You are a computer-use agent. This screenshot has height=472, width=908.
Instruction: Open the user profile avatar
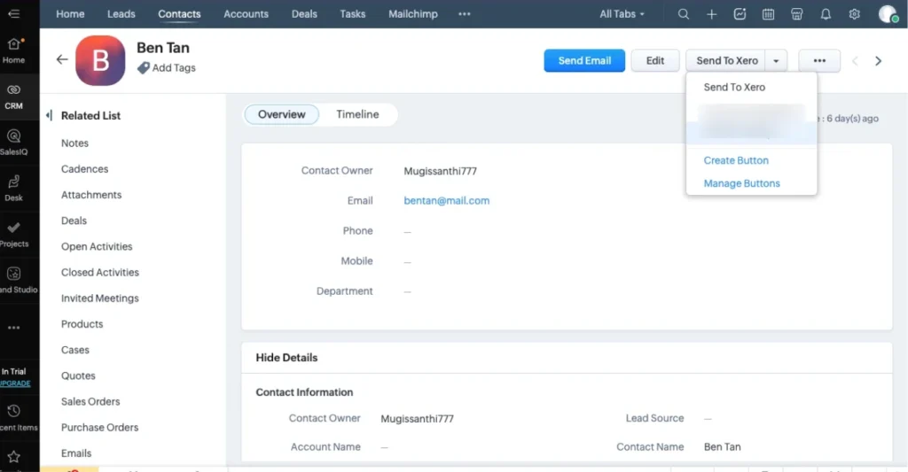tap(888, 14)
